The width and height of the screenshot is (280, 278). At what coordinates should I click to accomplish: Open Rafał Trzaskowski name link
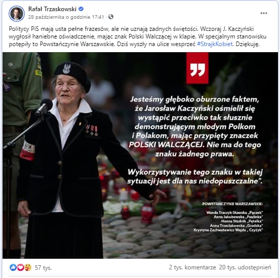coord(52,9)
